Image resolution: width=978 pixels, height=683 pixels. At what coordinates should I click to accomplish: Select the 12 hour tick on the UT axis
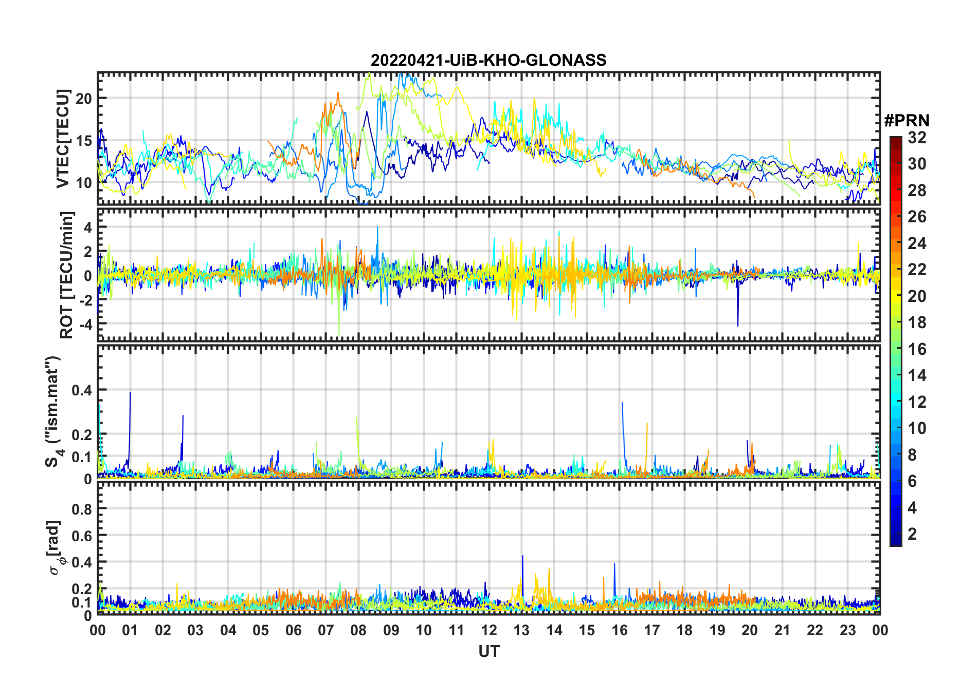point(489,630)
